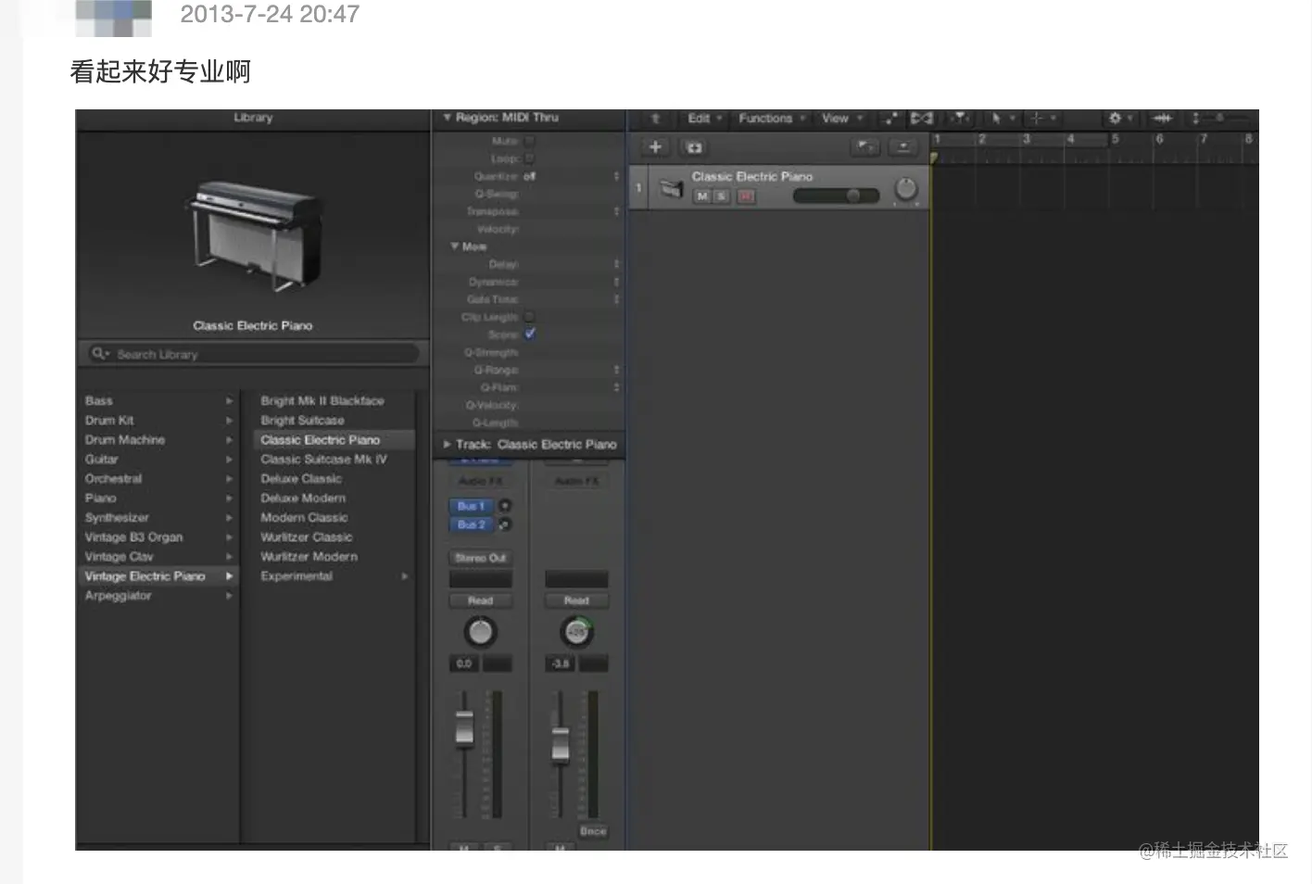The width and height of the screenshot is (1312, 884).
Task: Collapse the More section in Region inspector
Action: pyautogui.click(x=453, y=246)
